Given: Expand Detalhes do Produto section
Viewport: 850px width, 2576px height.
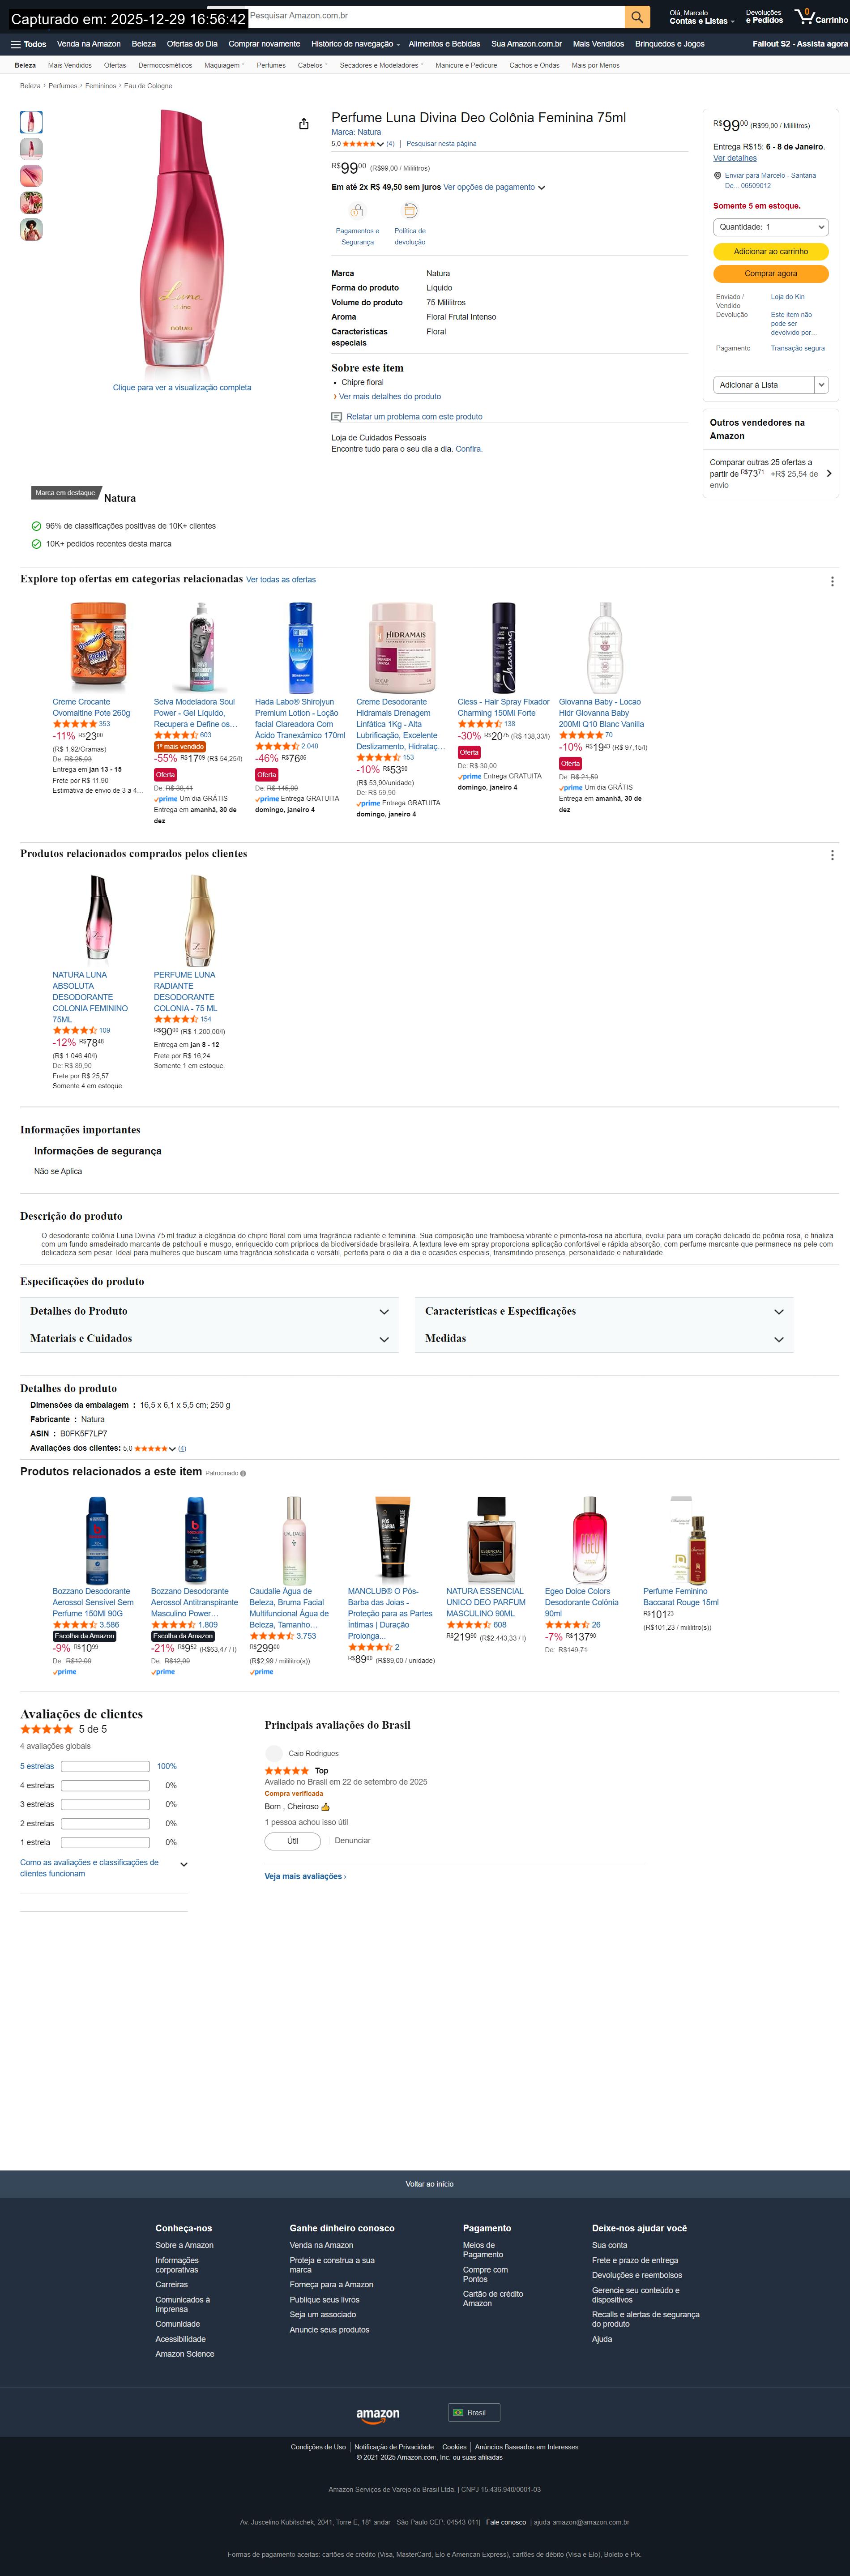Looking at the screenshot, I should (209, 1311).
